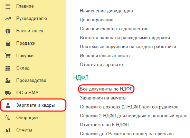This screenshot has height=138, width=190.
Task: Select the Продажи section
Action: tap(26, 43)
